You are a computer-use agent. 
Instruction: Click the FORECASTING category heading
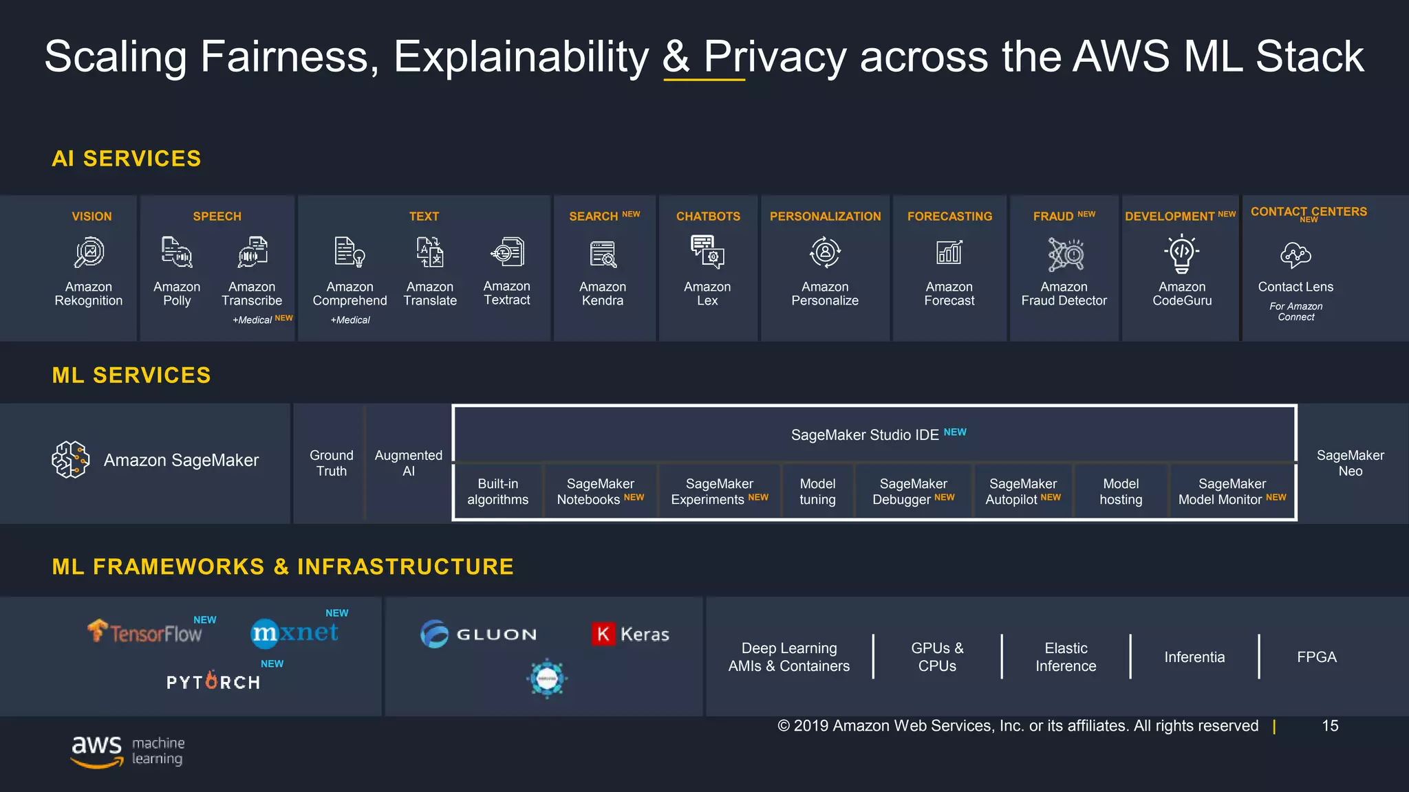tap(949, 217)
